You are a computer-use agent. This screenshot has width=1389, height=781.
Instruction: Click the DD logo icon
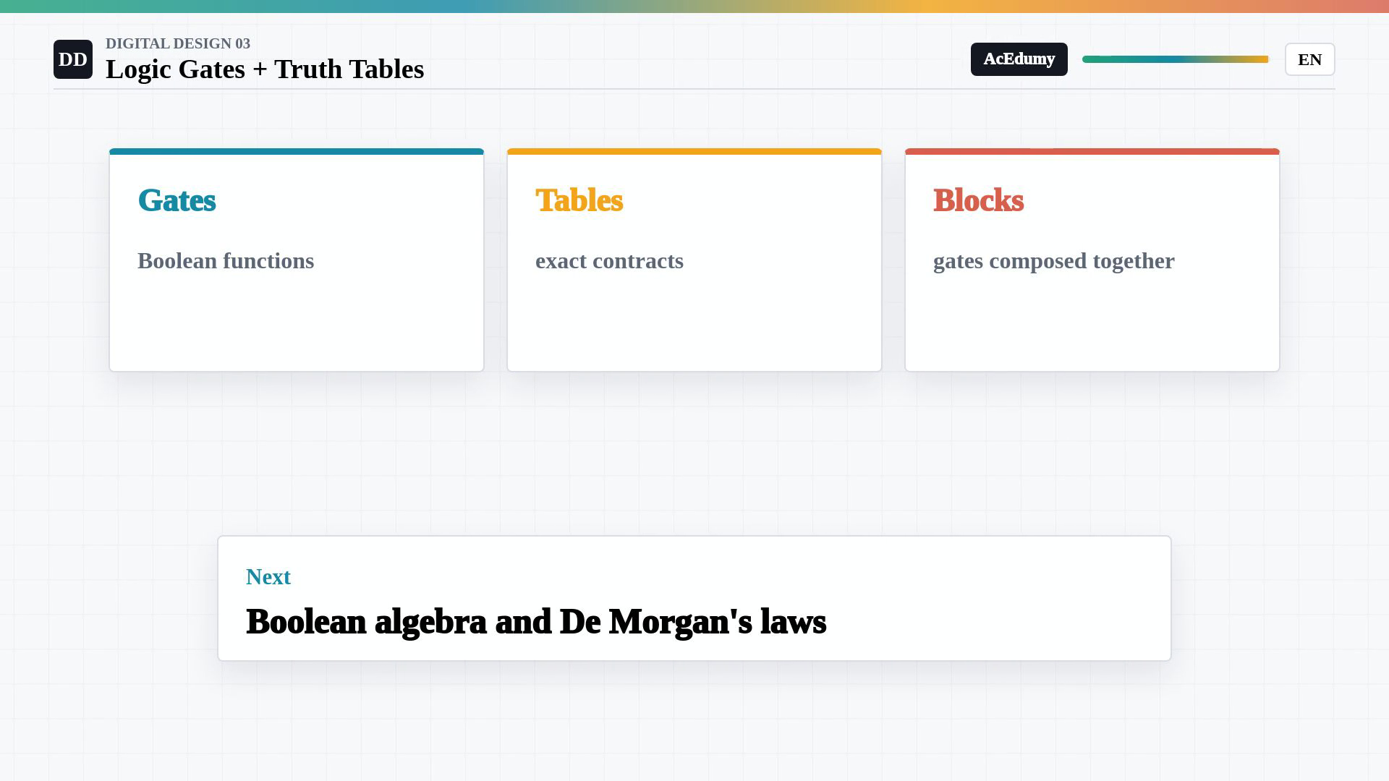tap(73, 59)
